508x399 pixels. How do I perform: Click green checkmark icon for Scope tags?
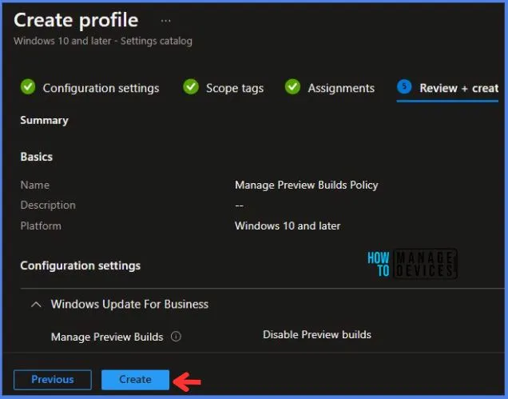(191, 87)
